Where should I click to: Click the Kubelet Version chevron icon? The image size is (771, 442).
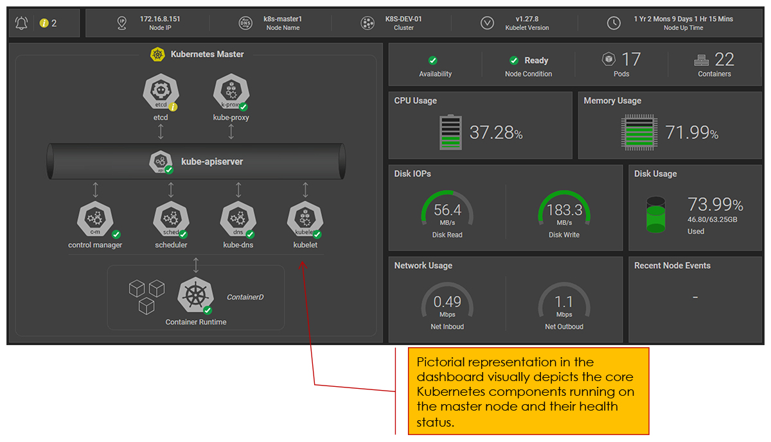click(487, 23)
